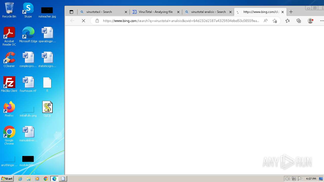Show the clock reading 4:07 PM

coord(311,179)
